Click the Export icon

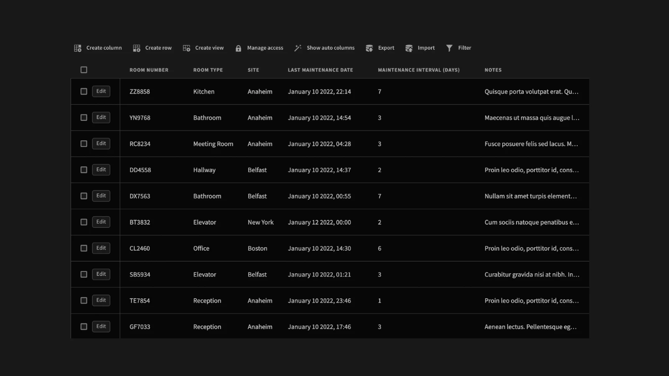pyautogui.click(x=369, y=48)
